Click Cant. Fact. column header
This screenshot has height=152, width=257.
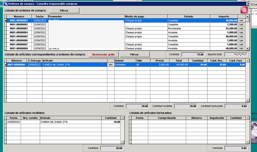point(236,61)
